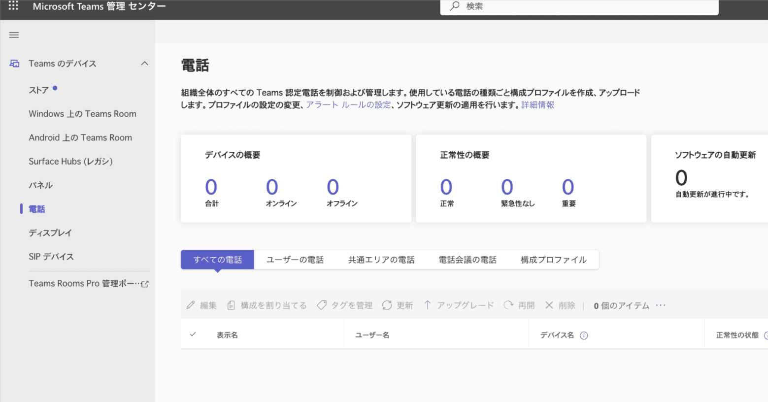Switch to the ユーザーの電話 tab
This screenshot has height=402, width=768.
coord(296,259)
